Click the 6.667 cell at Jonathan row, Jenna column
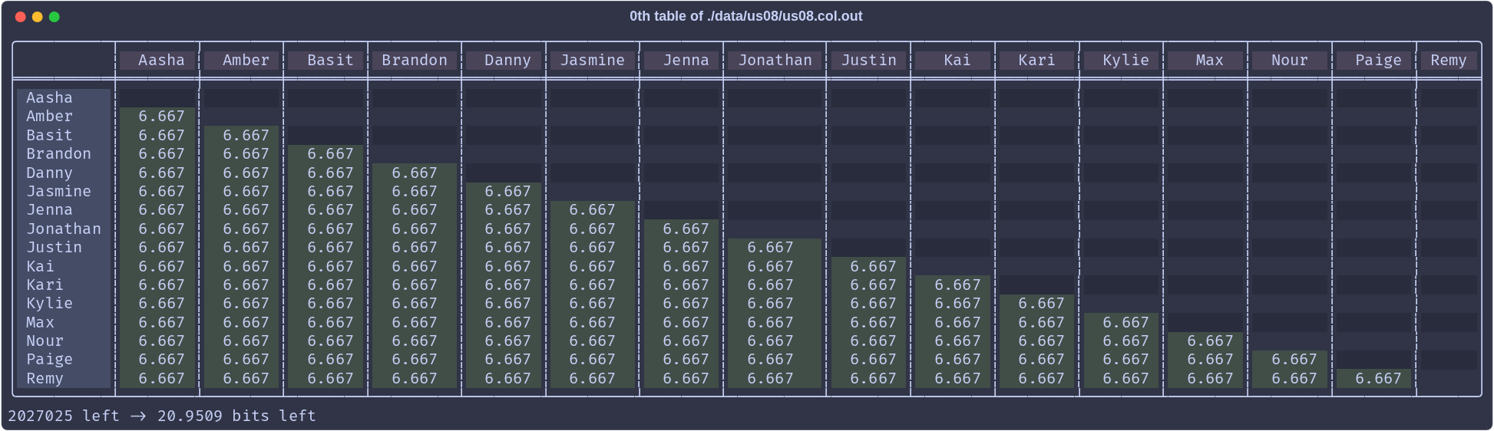1494x431 pixels. (x=682, y=229)
